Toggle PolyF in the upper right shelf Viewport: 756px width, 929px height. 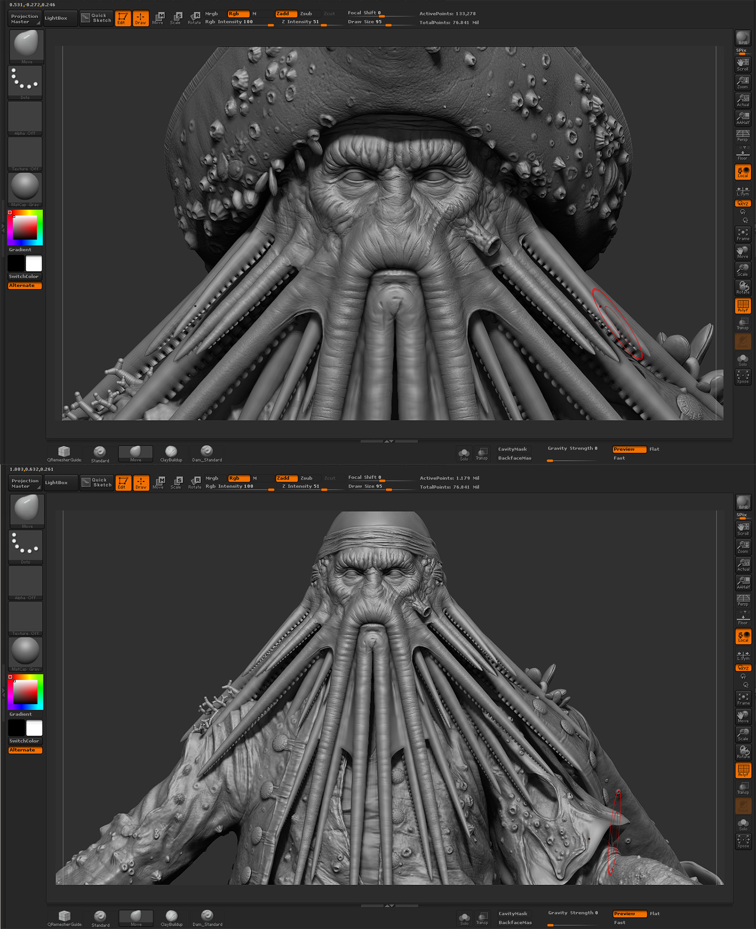coord(743,306)
